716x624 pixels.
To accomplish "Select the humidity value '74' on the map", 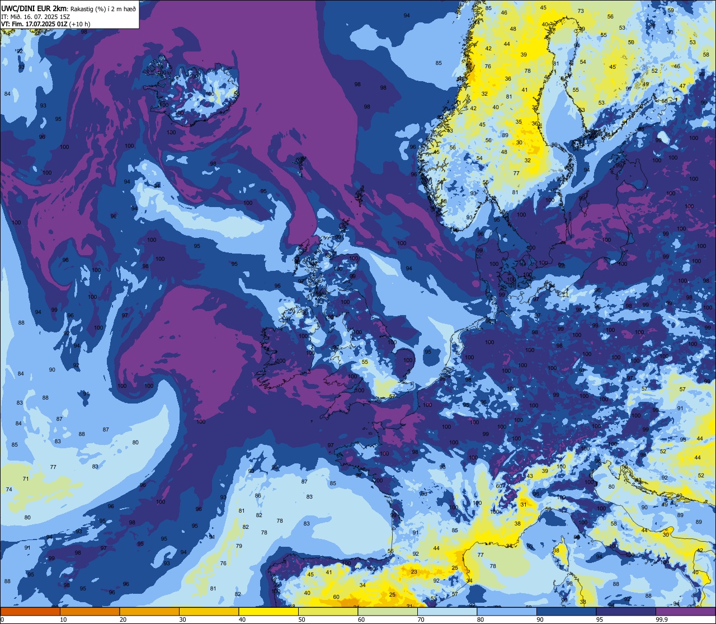I will pos(8,490).
